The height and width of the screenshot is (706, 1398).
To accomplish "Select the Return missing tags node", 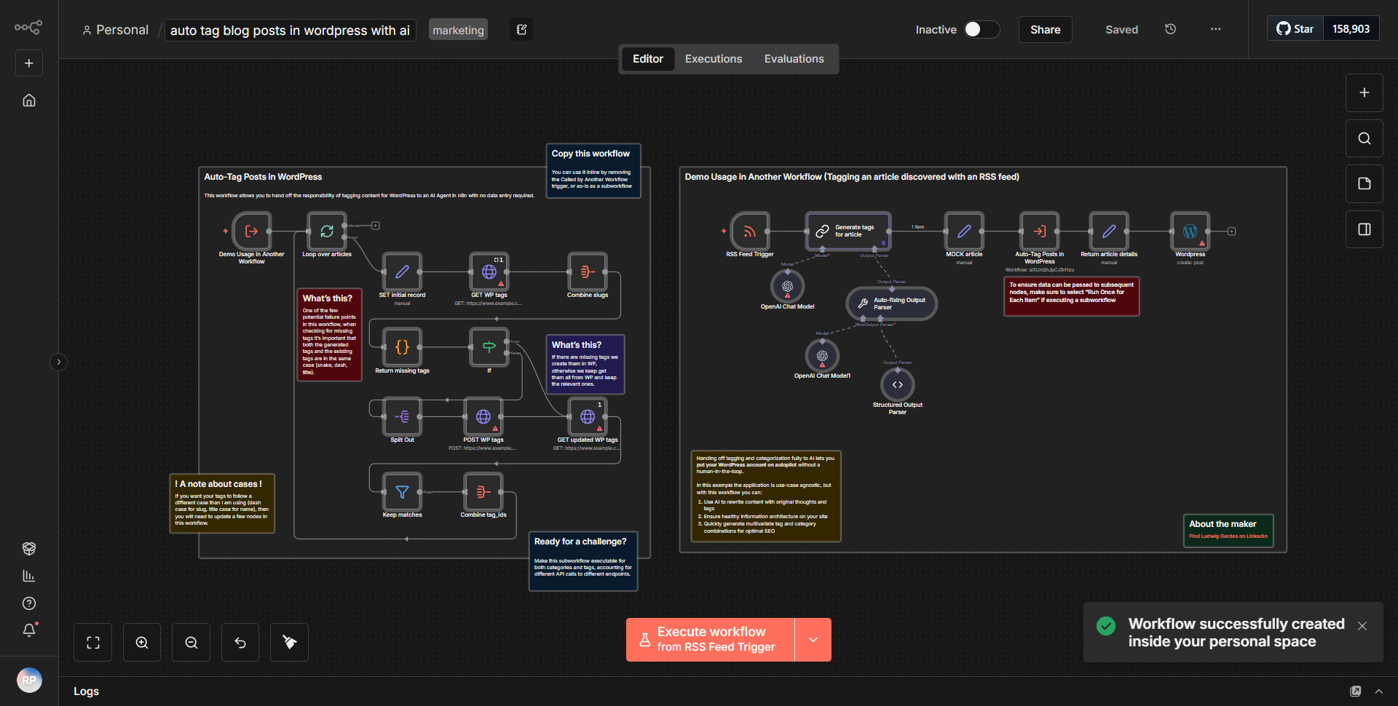I will click(402, 347).
